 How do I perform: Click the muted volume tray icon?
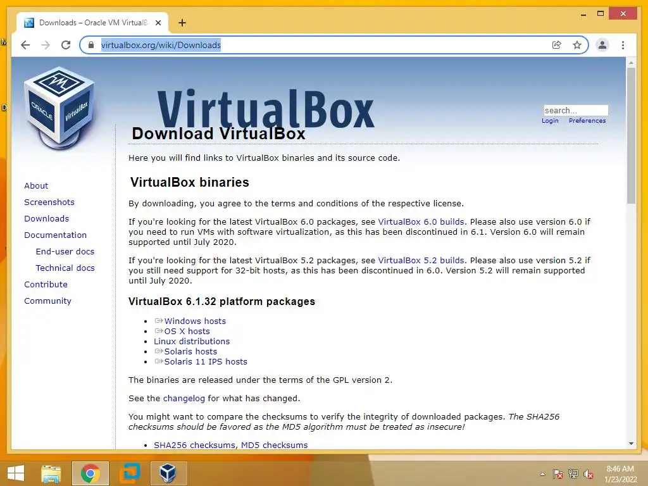pos(588,474)
